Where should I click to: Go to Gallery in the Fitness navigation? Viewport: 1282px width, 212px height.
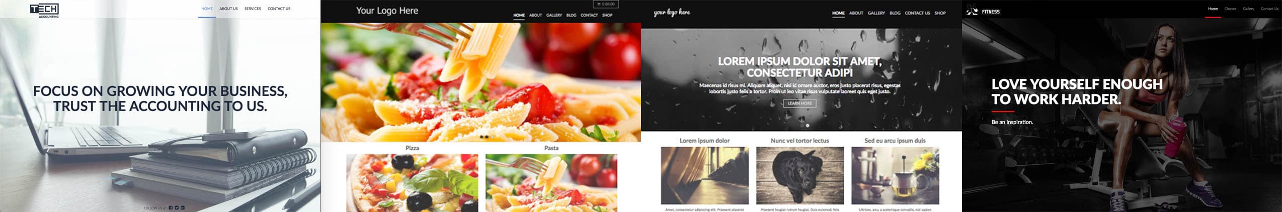click(x=1248, y=9)
